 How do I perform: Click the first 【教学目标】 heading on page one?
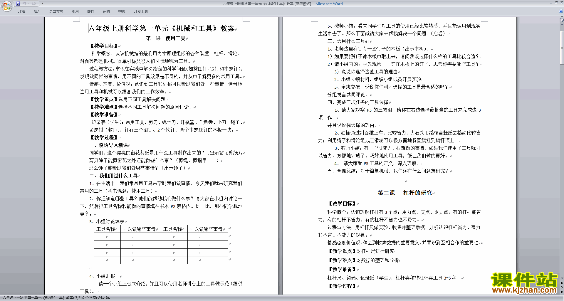pyautogui.click(x=104, y=46)
